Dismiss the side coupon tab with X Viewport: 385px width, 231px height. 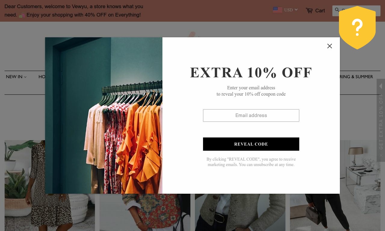381,155
